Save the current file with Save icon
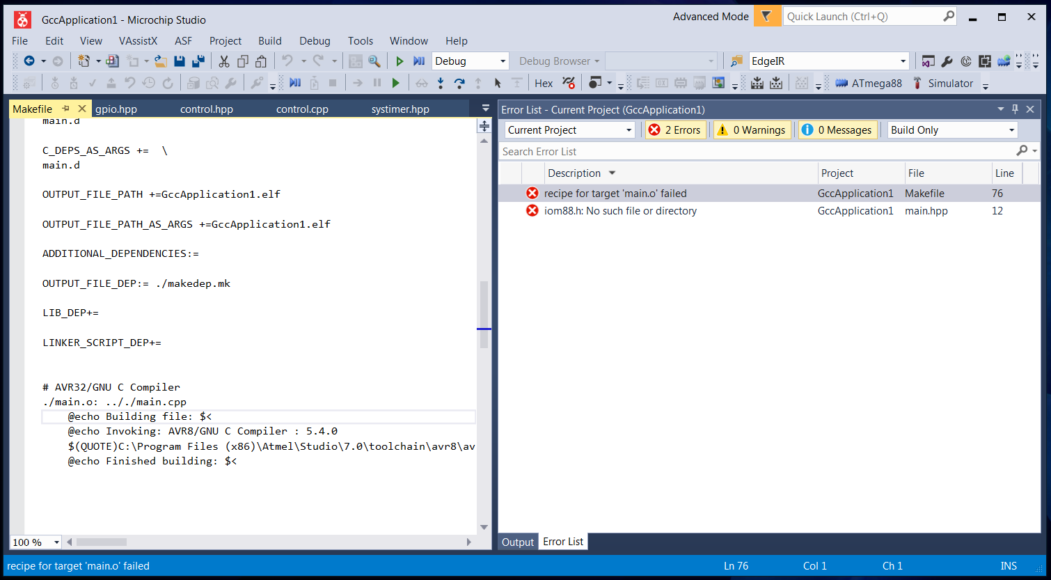1051x580 pixels. [180, 61]
